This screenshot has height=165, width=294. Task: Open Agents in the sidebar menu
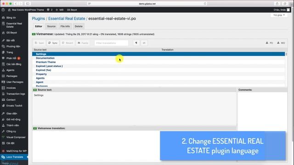pyautogui.click(x=10, y=70)
